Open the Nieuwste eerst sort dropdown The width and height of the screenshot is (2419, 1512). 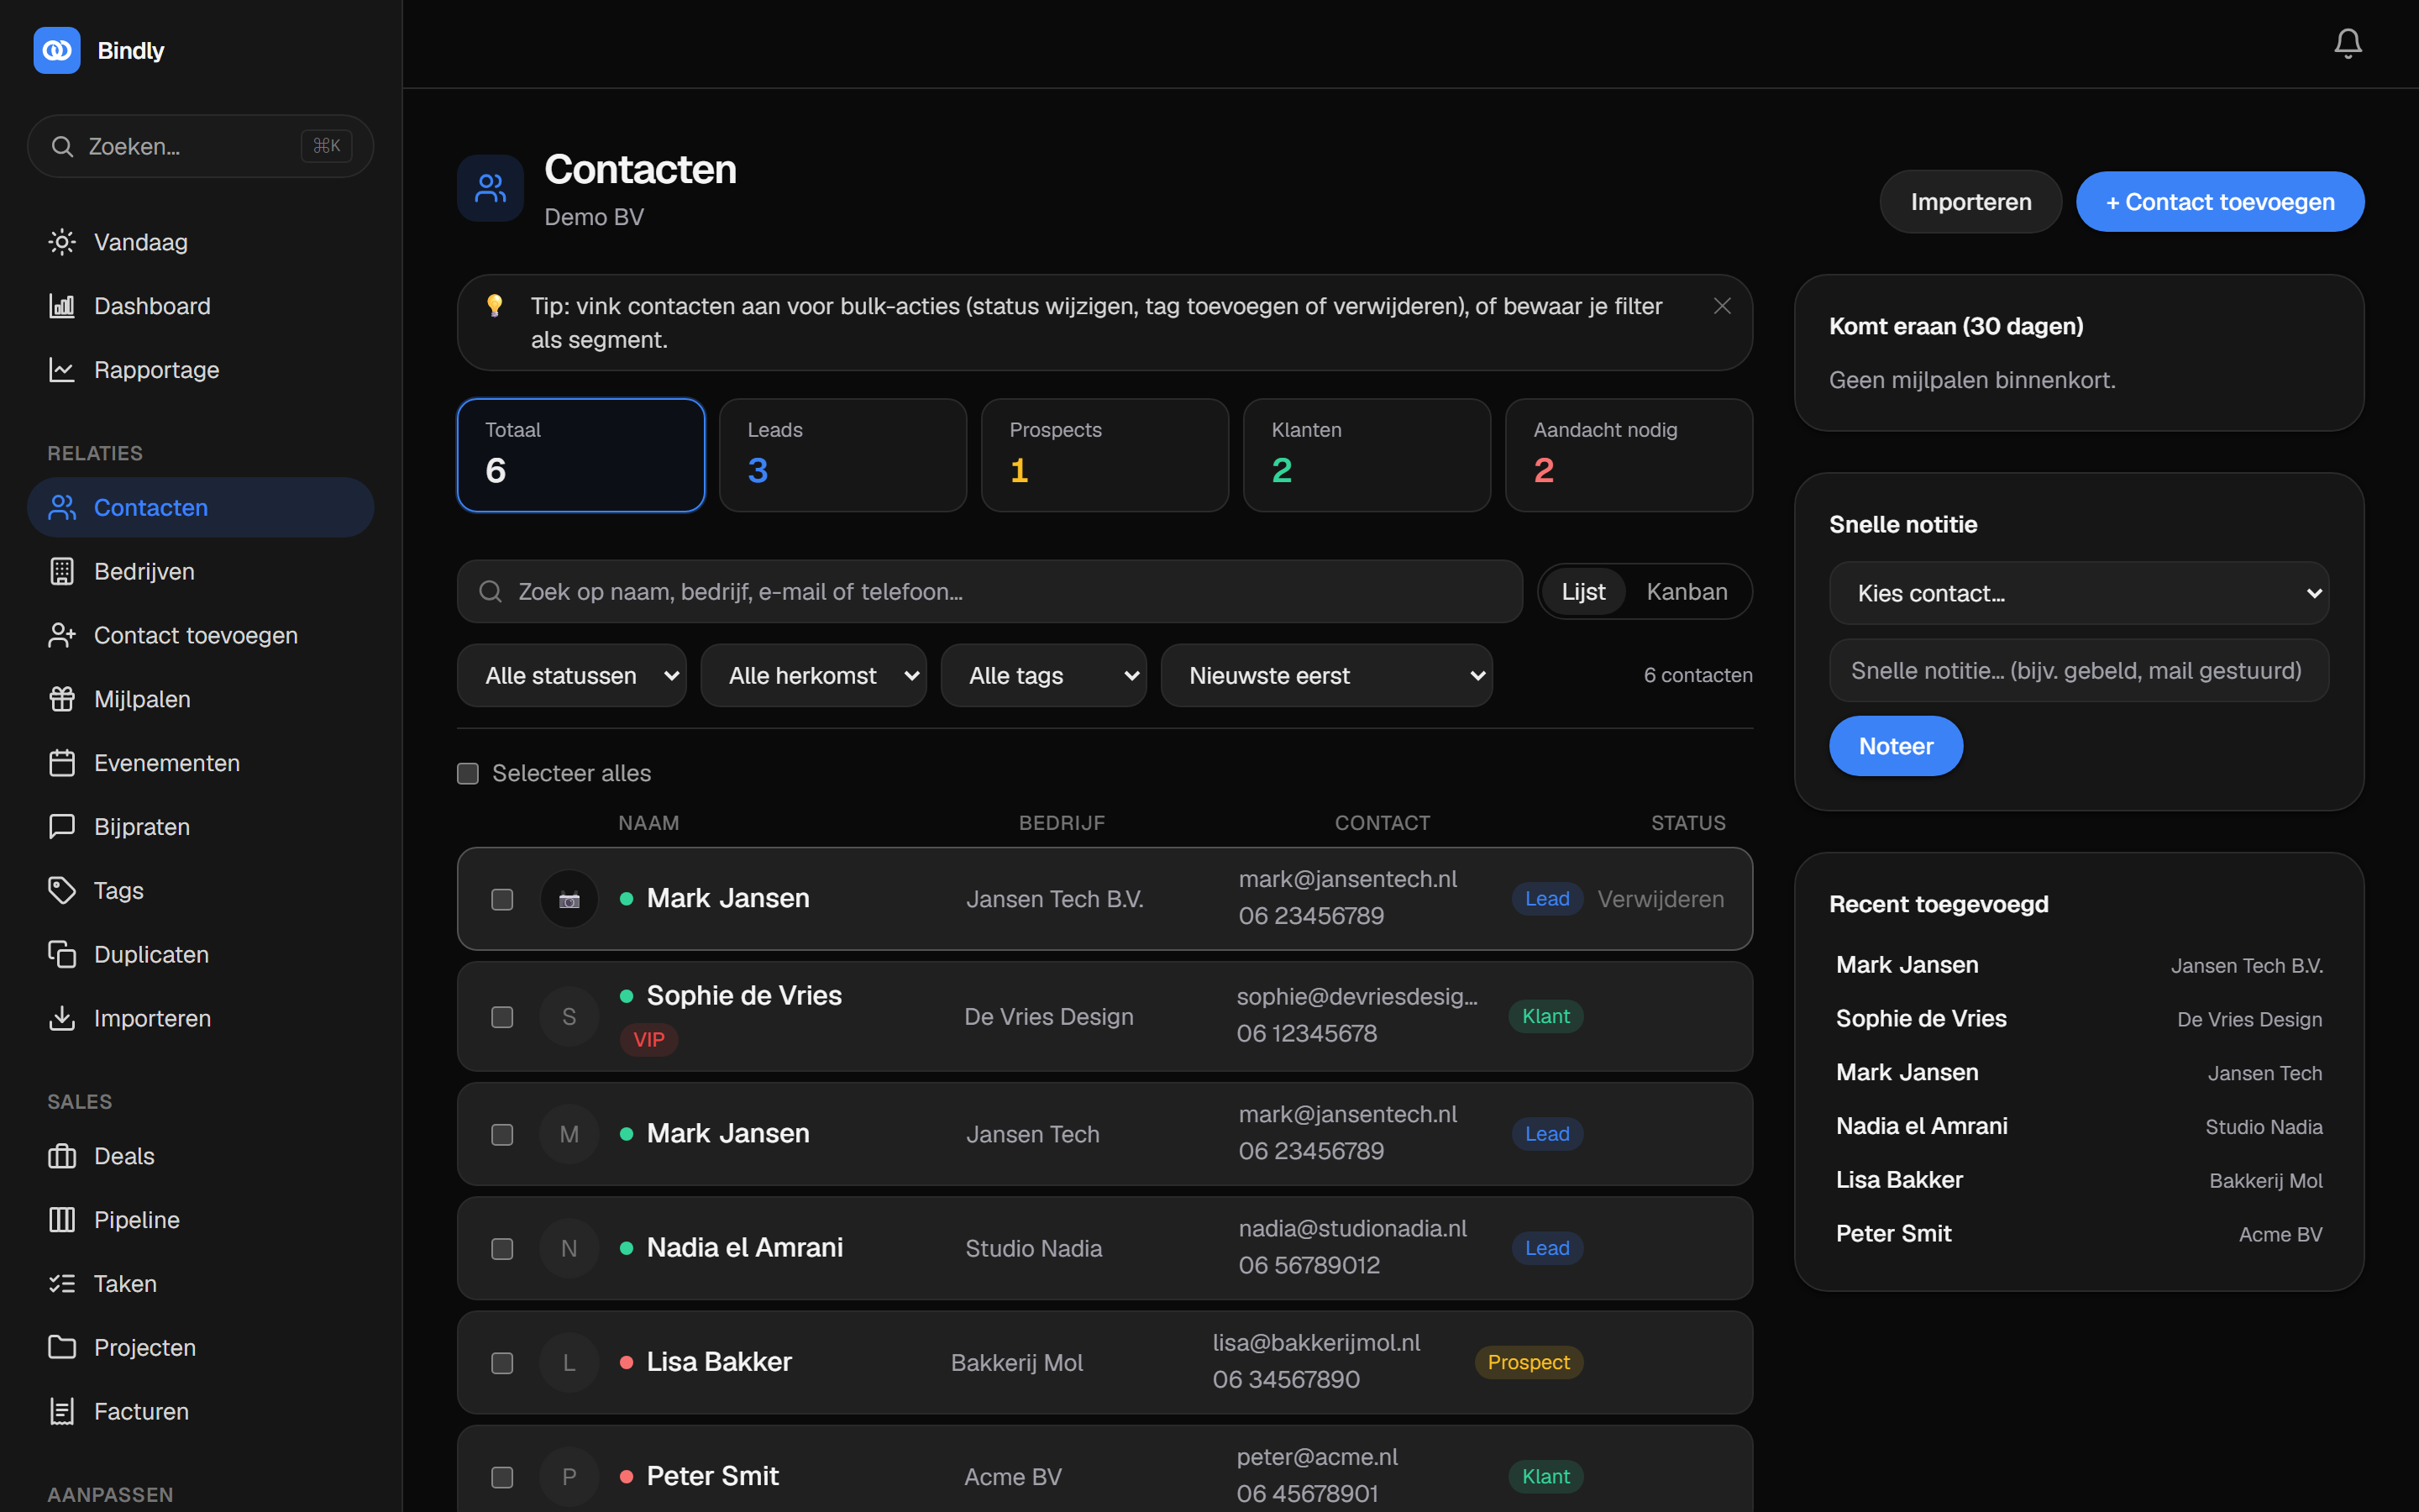(x=1326, y=676)
